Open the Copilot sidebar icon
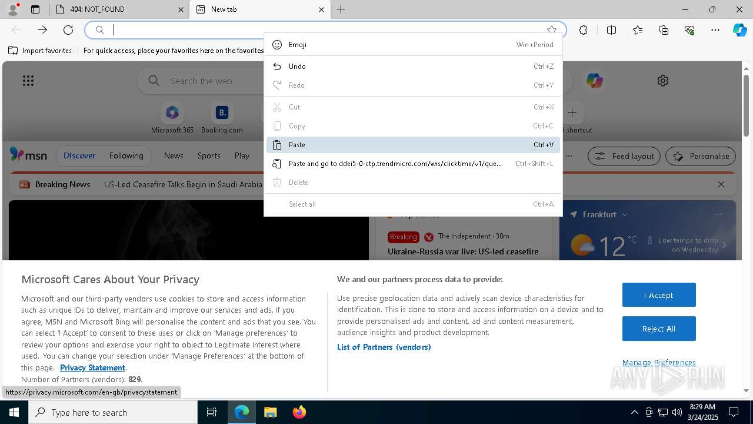This screenshot has height=424, width=753. (x=739, y=30)
